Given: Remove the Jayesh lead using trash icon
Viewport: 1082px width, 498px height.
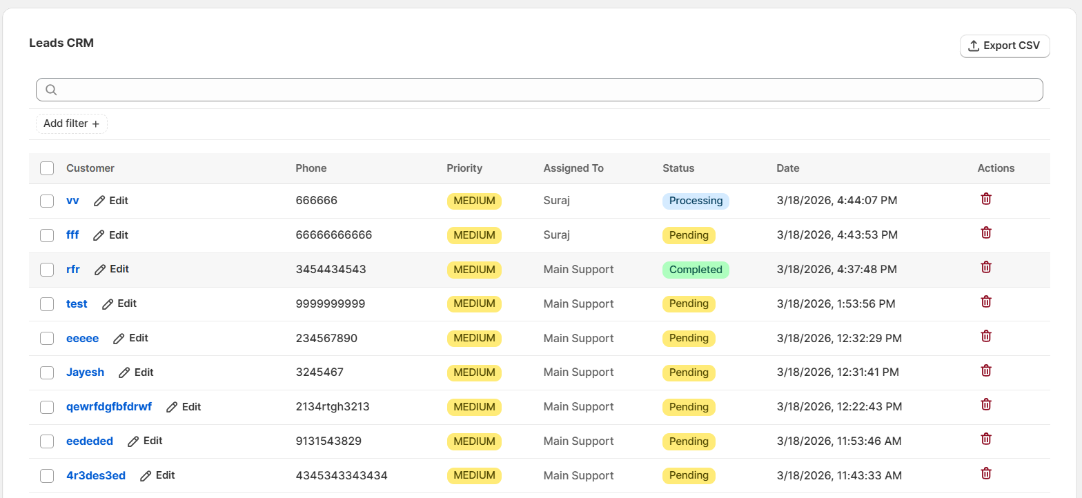Looking at the screenshot, I should [x=986, y=370].
